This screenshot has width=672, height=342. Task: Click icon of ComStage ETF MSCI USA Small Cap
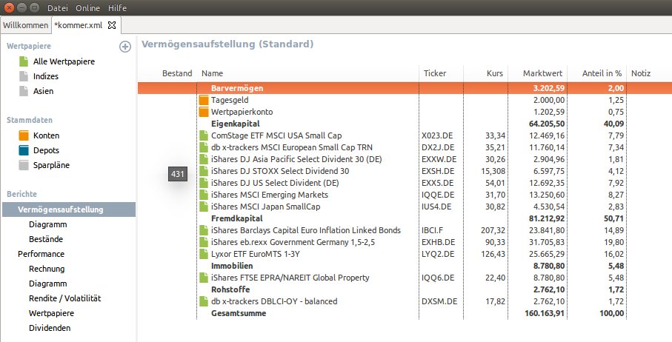[204, 135]
